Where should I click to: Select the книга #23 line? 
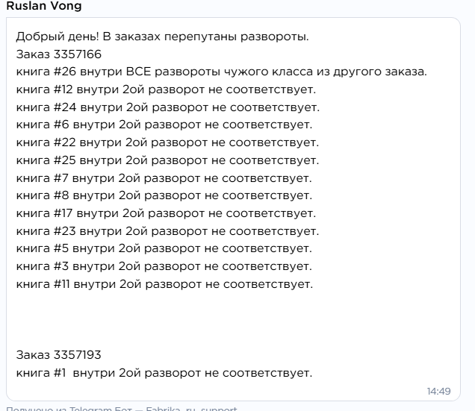coord(167,231)
